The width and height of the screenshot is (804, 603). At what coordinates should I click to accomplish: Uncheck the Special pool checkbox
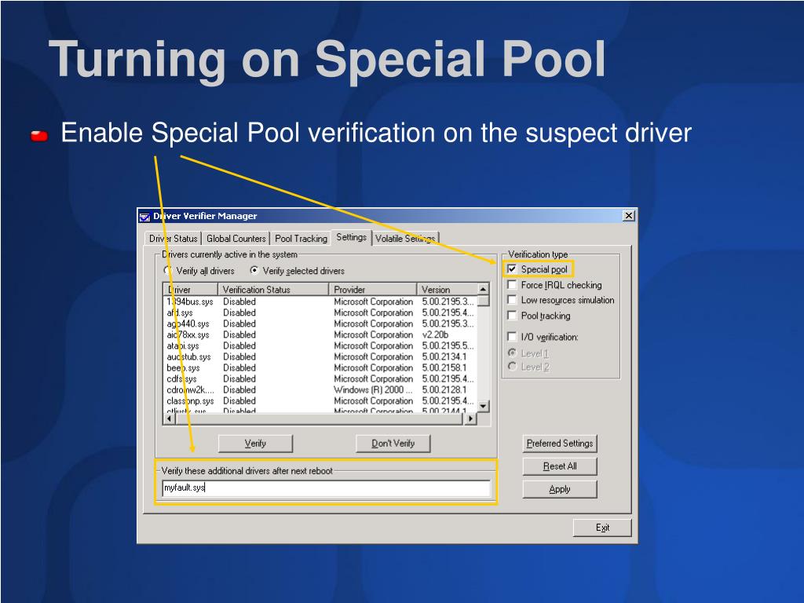(512, 269)
